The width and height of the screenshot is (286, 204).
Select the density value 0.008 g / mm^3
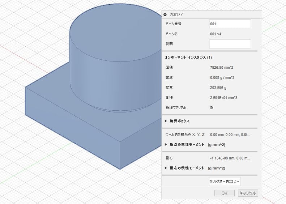point(222,77)
